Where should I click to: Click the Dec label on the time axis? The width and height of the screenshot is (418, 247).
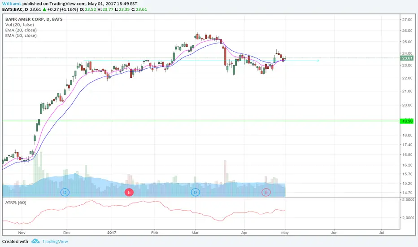(x=67, y=233)
